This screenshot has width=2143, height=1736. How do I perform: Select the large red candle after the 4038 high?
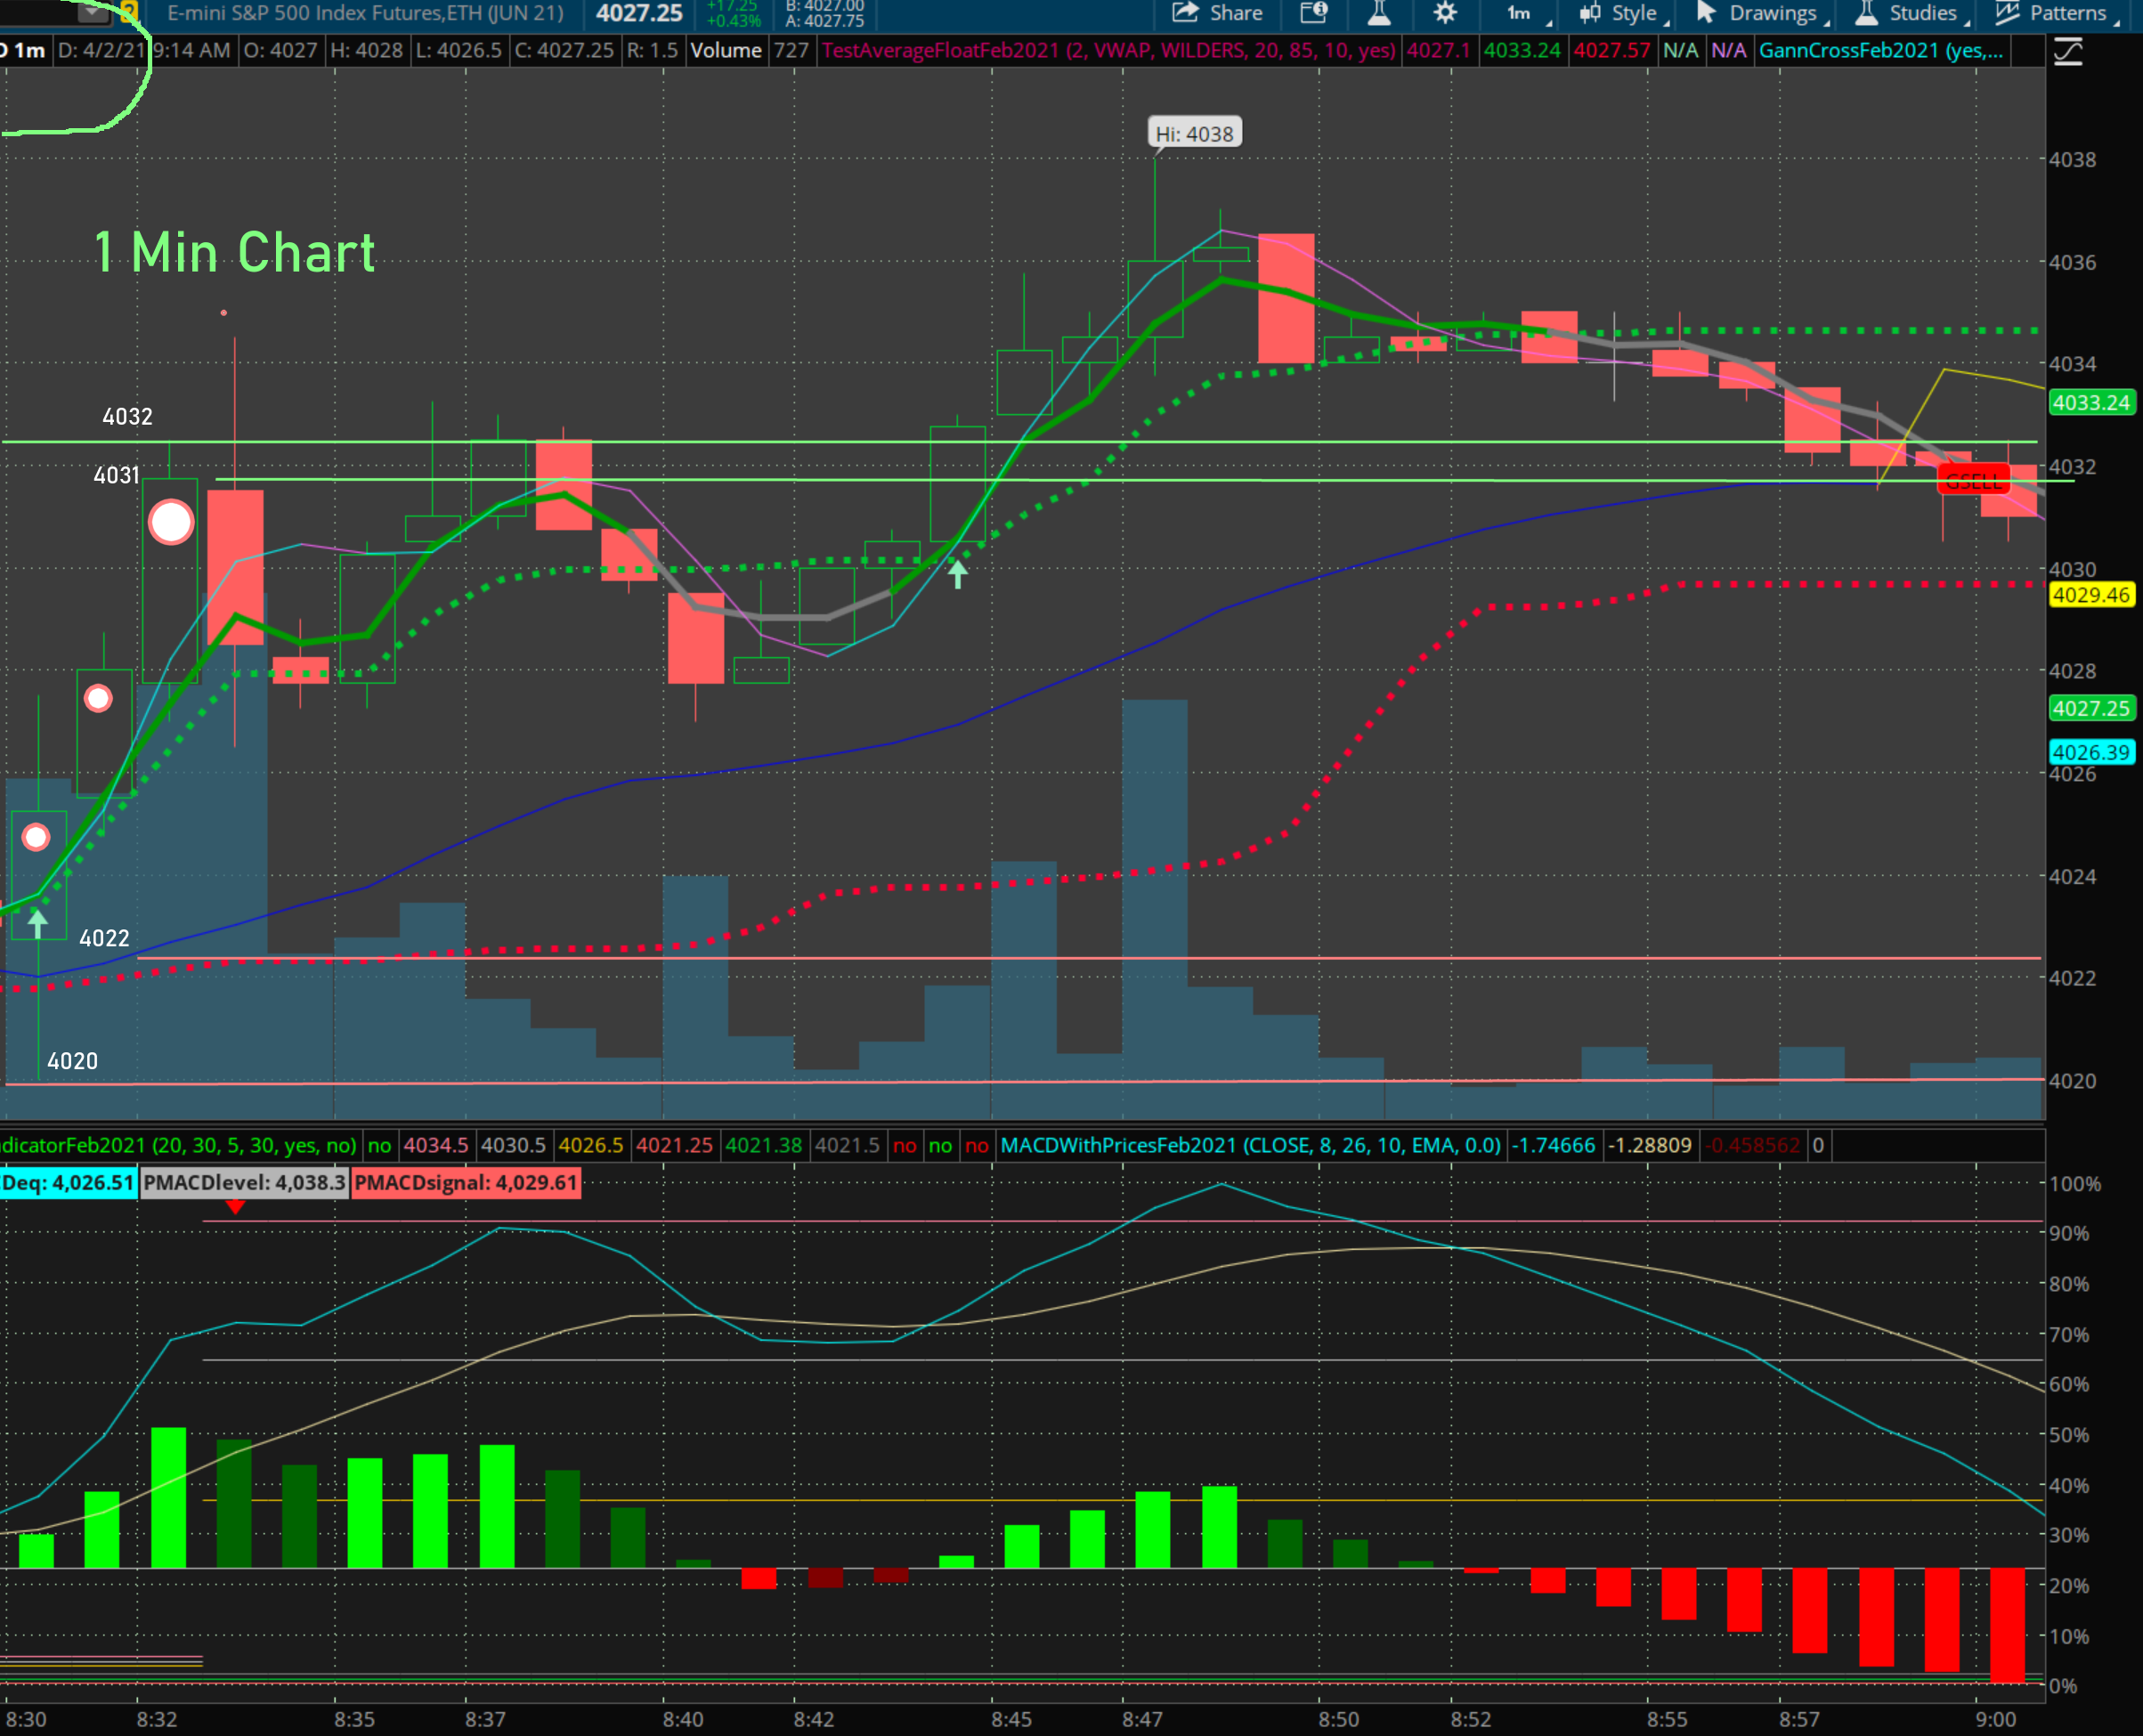pyautogui.click(x=1286, y=298)
